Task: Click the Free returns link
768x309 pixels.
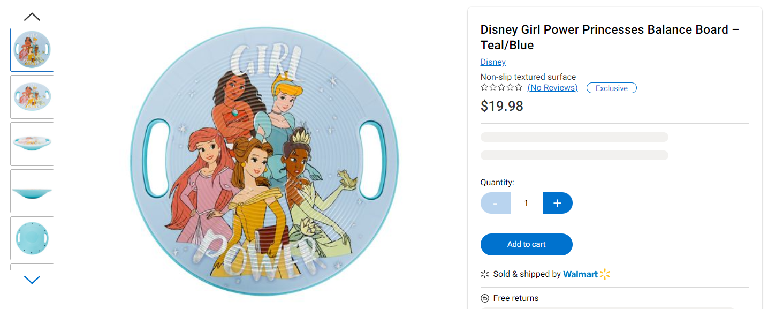Action: (x=516, y=298)
